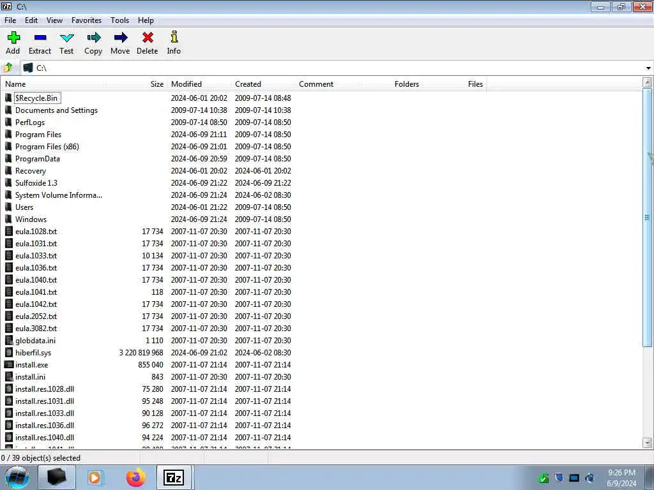Click the network tray icon

tap(574, 478)
